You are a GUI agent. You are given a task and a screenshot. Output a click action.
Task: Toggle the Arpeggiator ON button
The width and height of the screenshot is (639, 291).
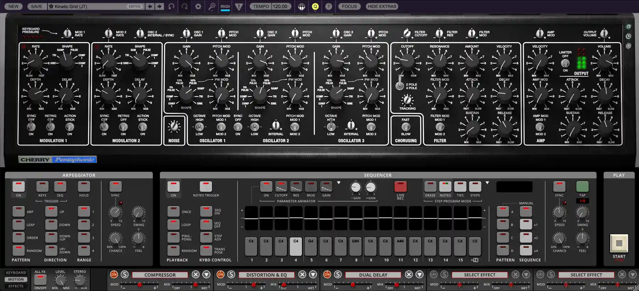pos(18,187)
